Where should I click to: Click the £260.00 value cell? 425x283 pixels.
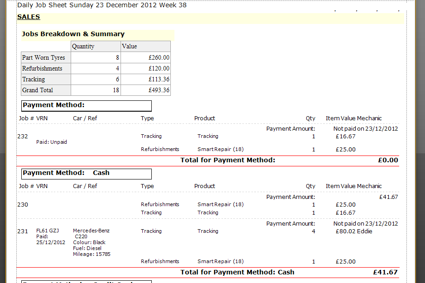pos(159,57)
